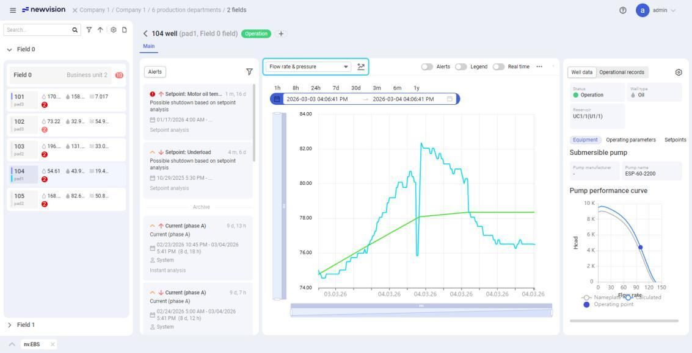Select the Equipment sub-tab
This screenshot has height=353, width=692.
tap(585, 140)
